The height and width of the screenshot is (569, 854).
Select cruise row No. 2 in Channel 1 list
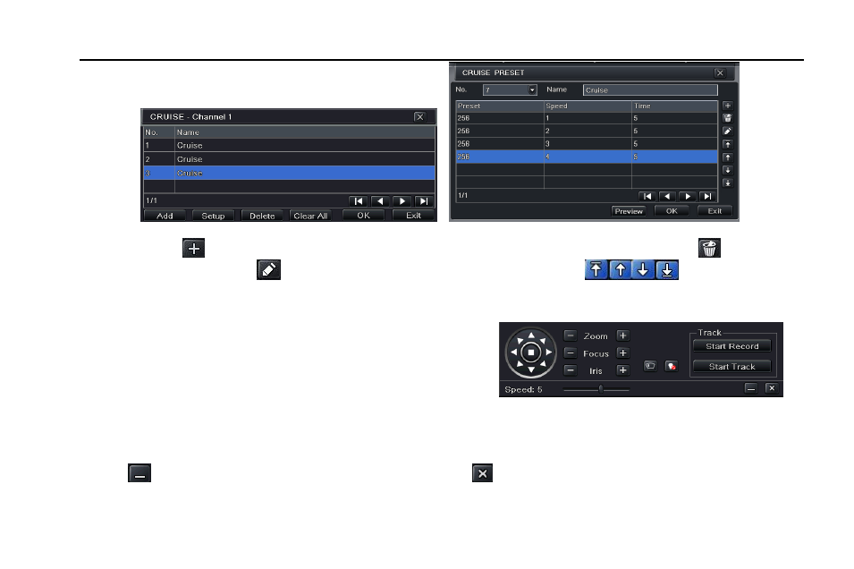pos(289,159)
